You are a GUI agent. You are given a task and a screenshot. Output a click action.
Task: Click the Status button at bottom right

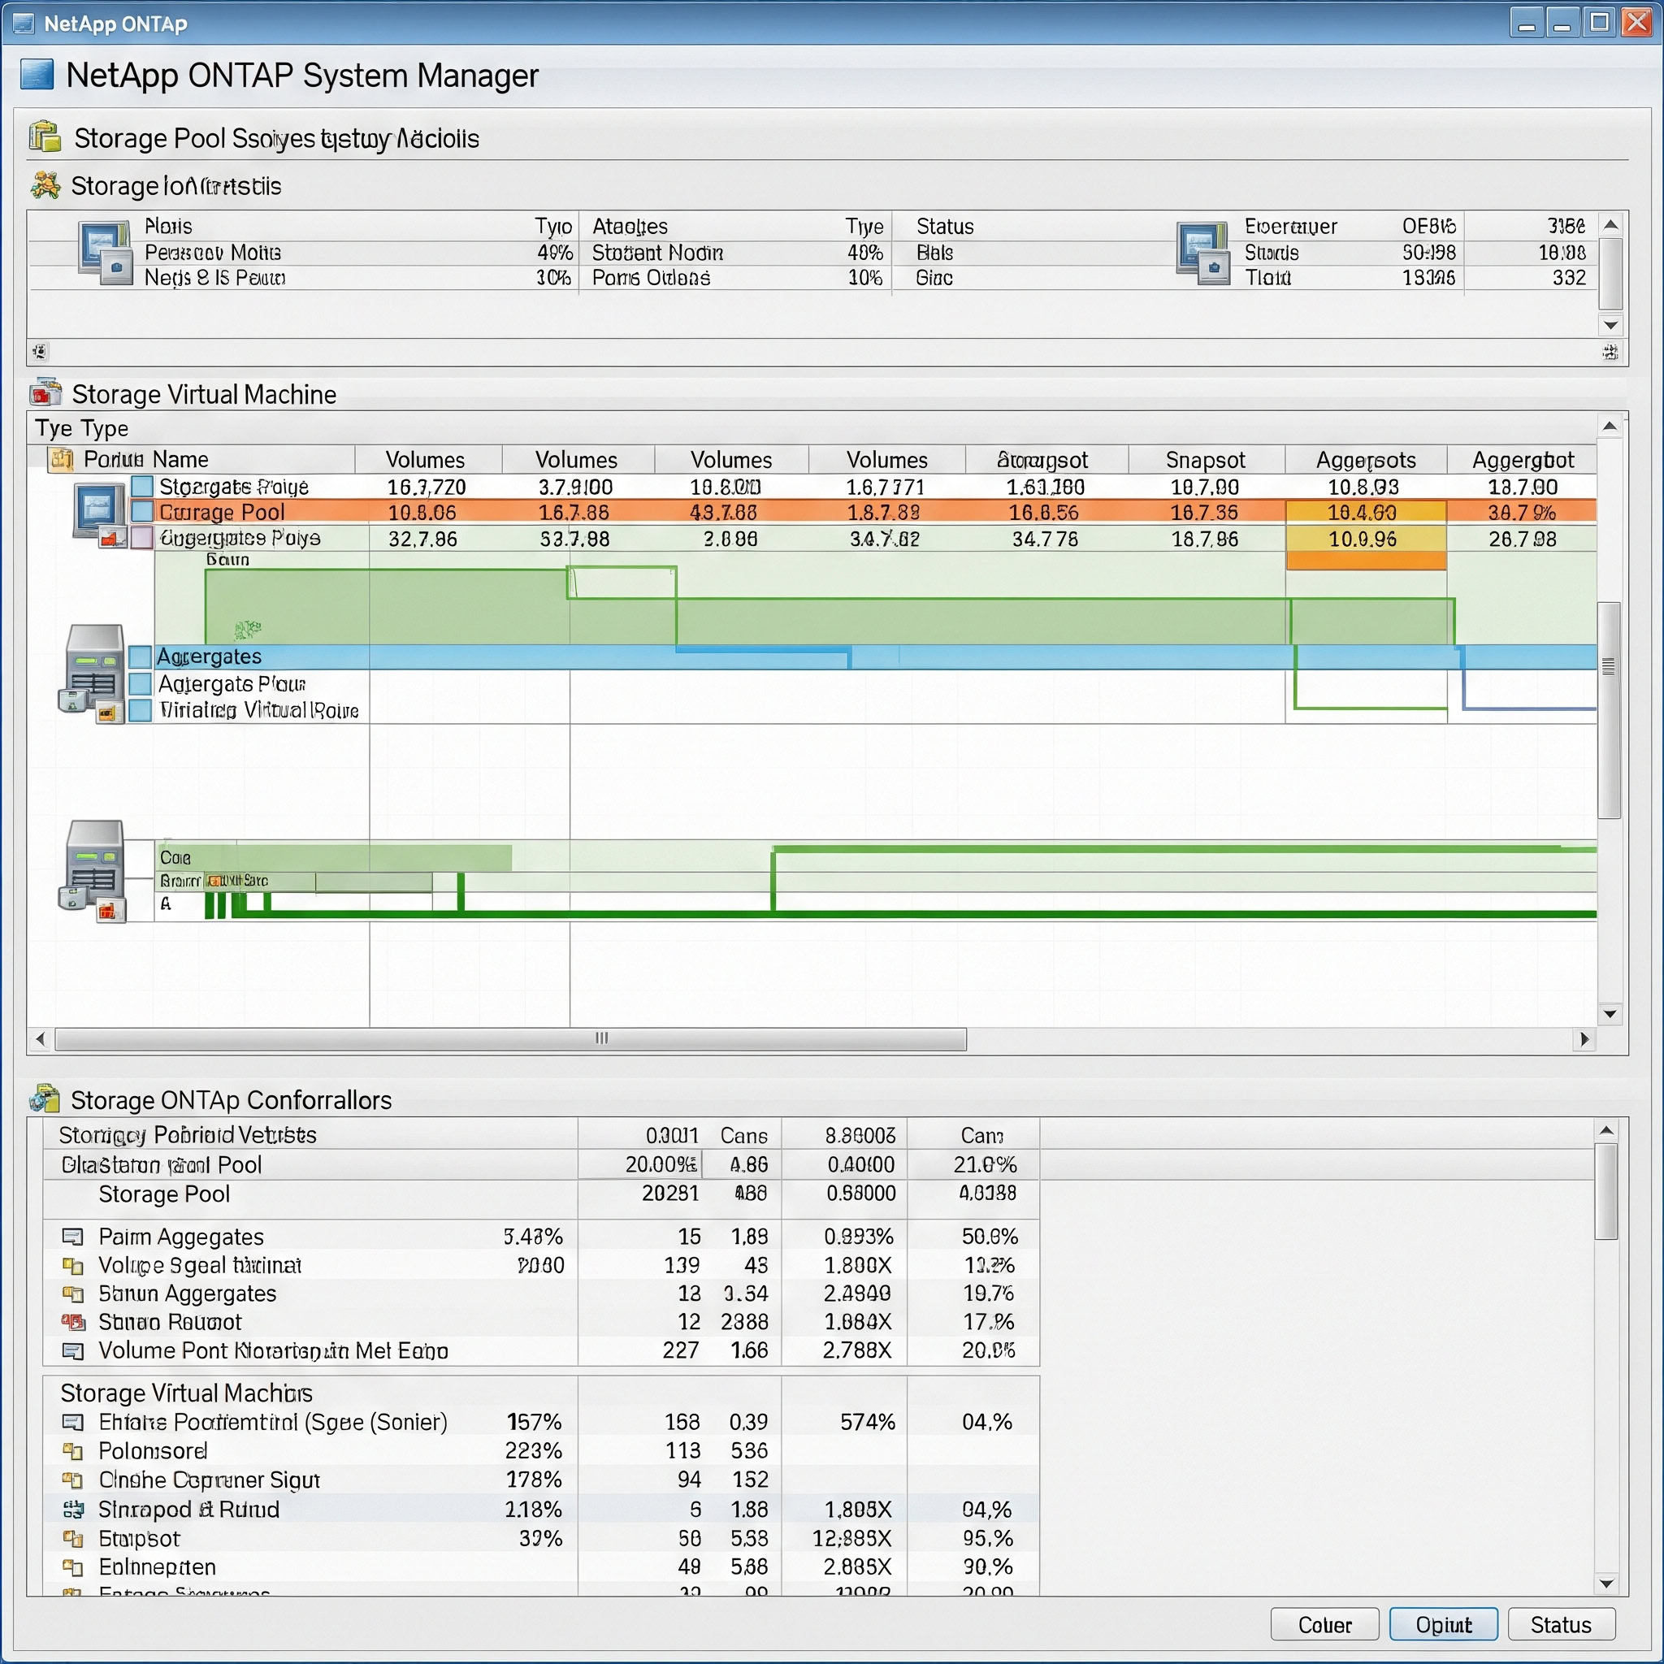coord(1561,1624)
